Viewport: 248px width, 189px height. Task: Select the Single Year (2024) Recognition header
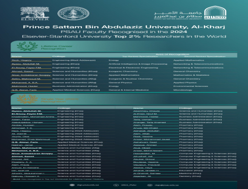(x=60, y=100)
